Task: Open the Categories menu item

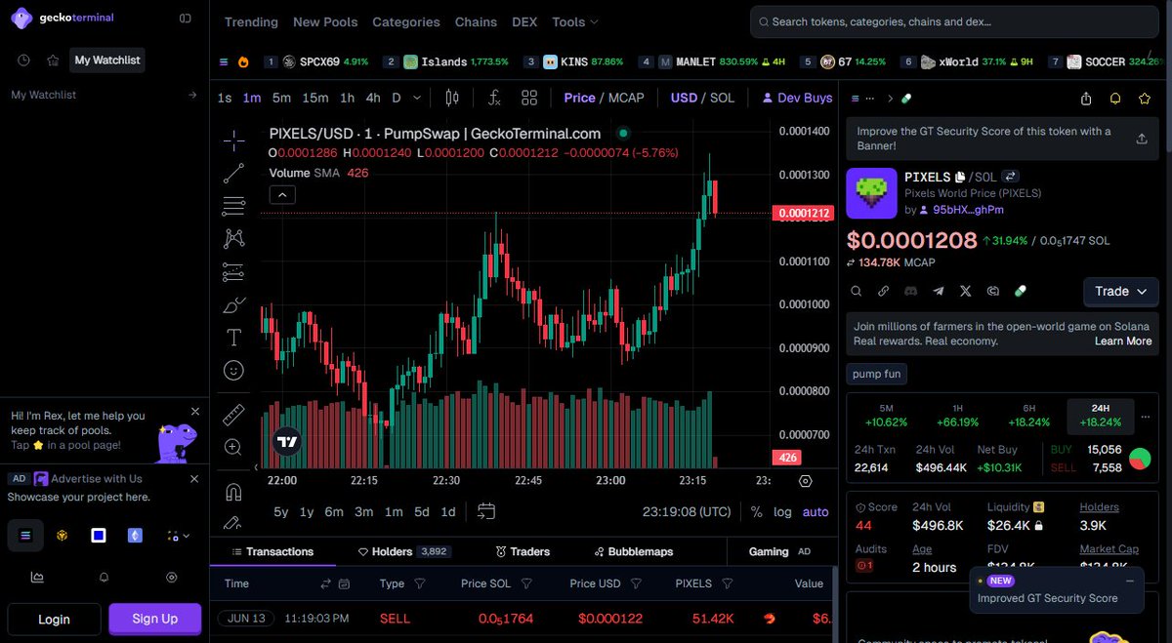Action: (406, 21)
